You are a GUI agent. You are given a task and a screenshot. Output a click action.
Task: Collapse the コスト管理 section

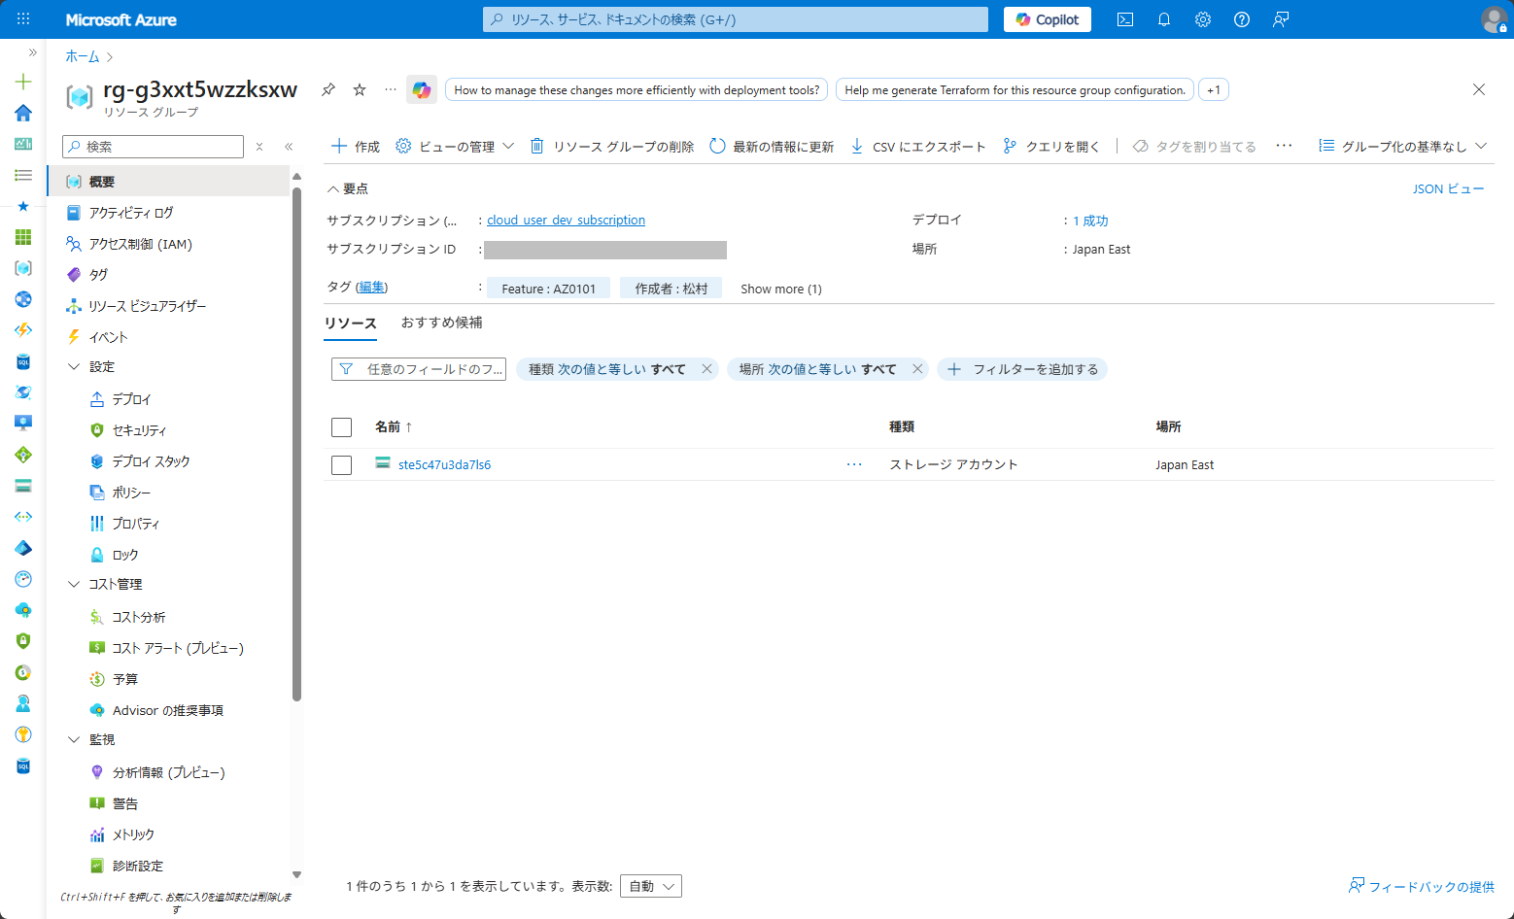point(74,584)
